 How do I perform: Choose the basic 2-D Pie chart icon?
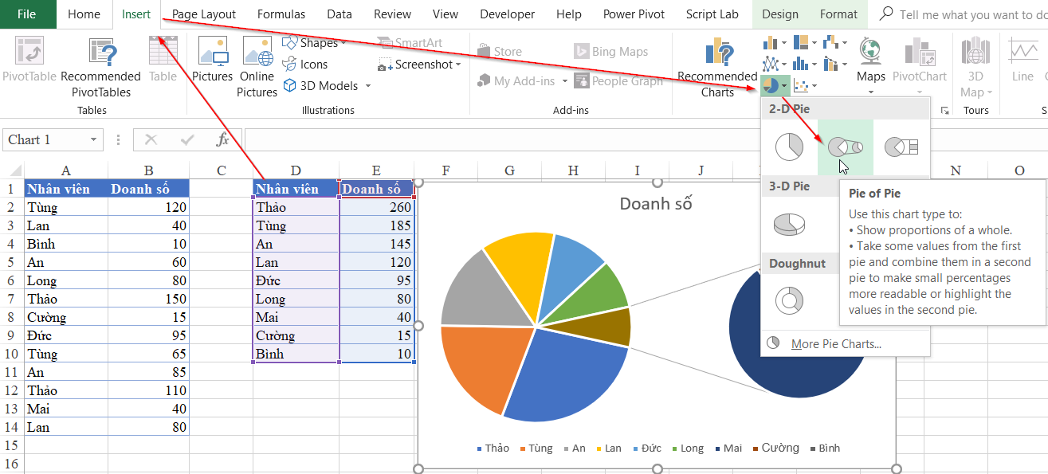pyautogui.click(x=789, y=147)
